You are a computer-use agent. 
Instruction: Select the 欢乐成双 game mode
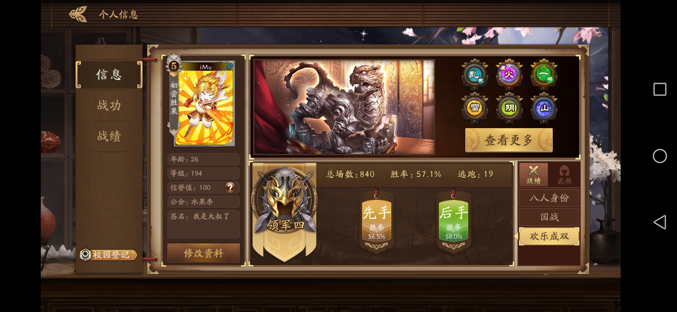coord(549,236)
